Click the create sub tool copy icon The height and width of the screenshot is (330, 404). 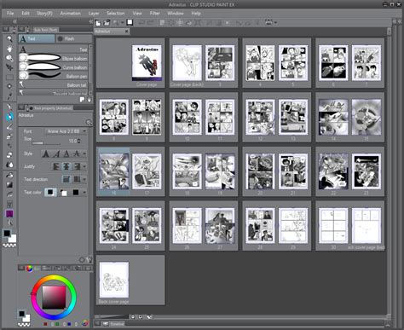coord(82,99)
